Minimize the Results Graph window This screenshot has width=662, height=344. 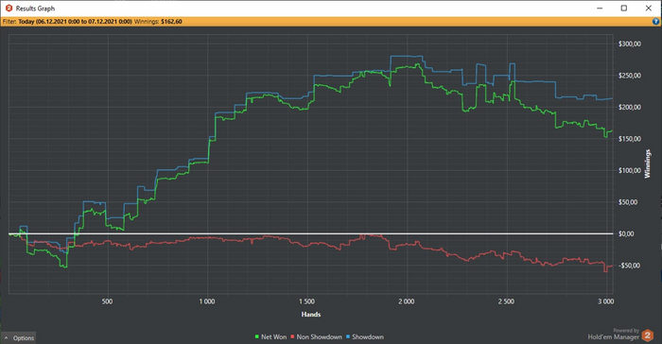(600, 8)
